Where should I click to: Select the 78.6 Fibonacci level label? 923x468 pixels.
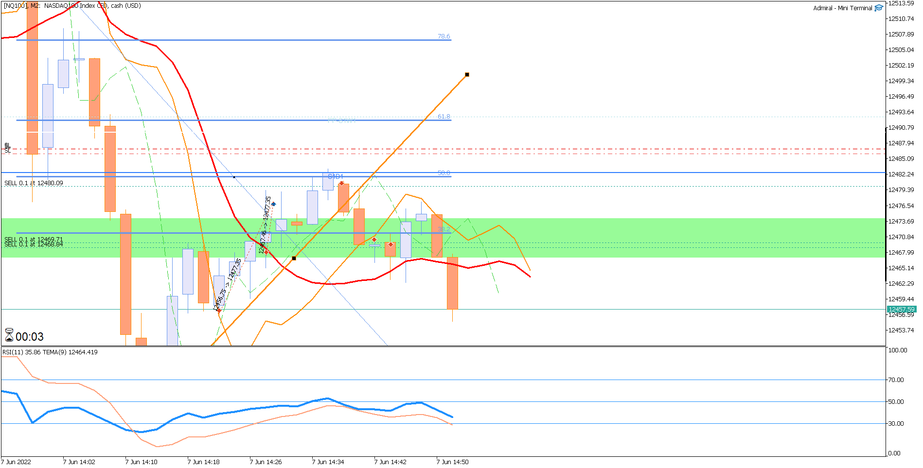pos(444,36)
